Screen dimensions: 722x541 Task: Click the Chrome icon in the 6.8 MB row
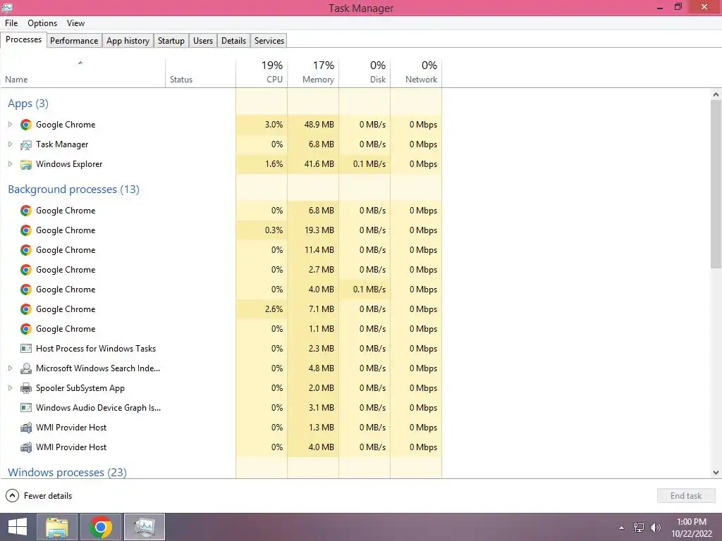(26, 211)
